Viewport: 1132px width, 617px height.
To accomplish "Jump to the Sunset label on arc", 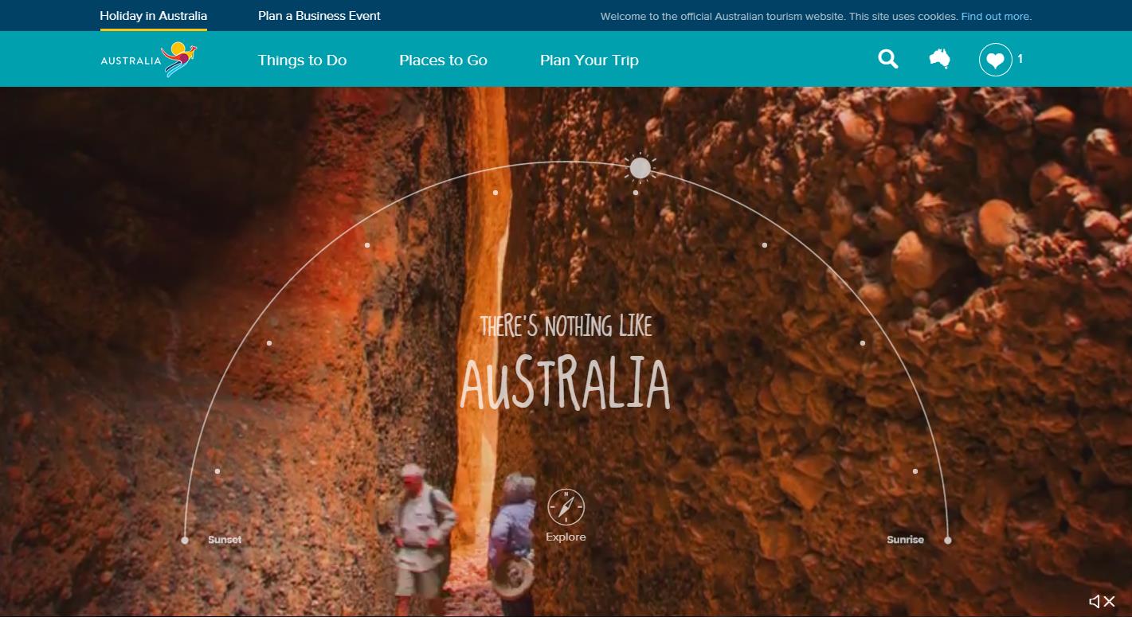I will (x=225, y=540).
